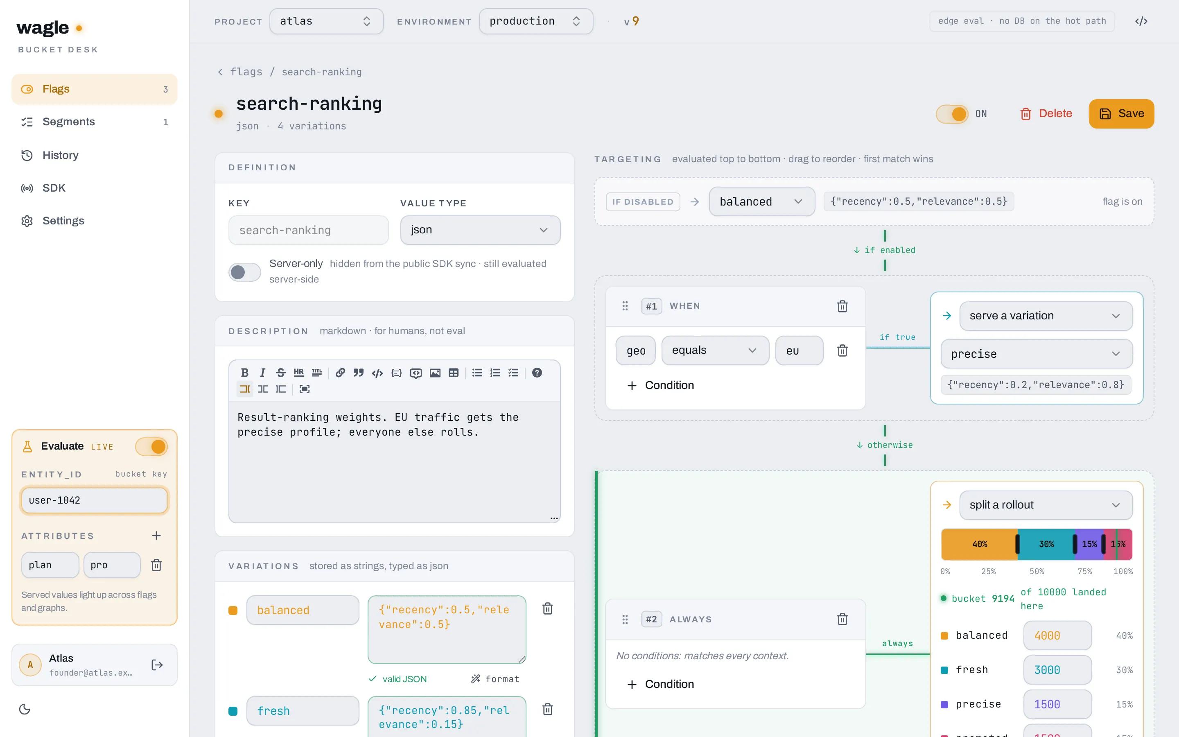Enable the Server-only toggle
1179x737 pixels.
pos(244,272)
